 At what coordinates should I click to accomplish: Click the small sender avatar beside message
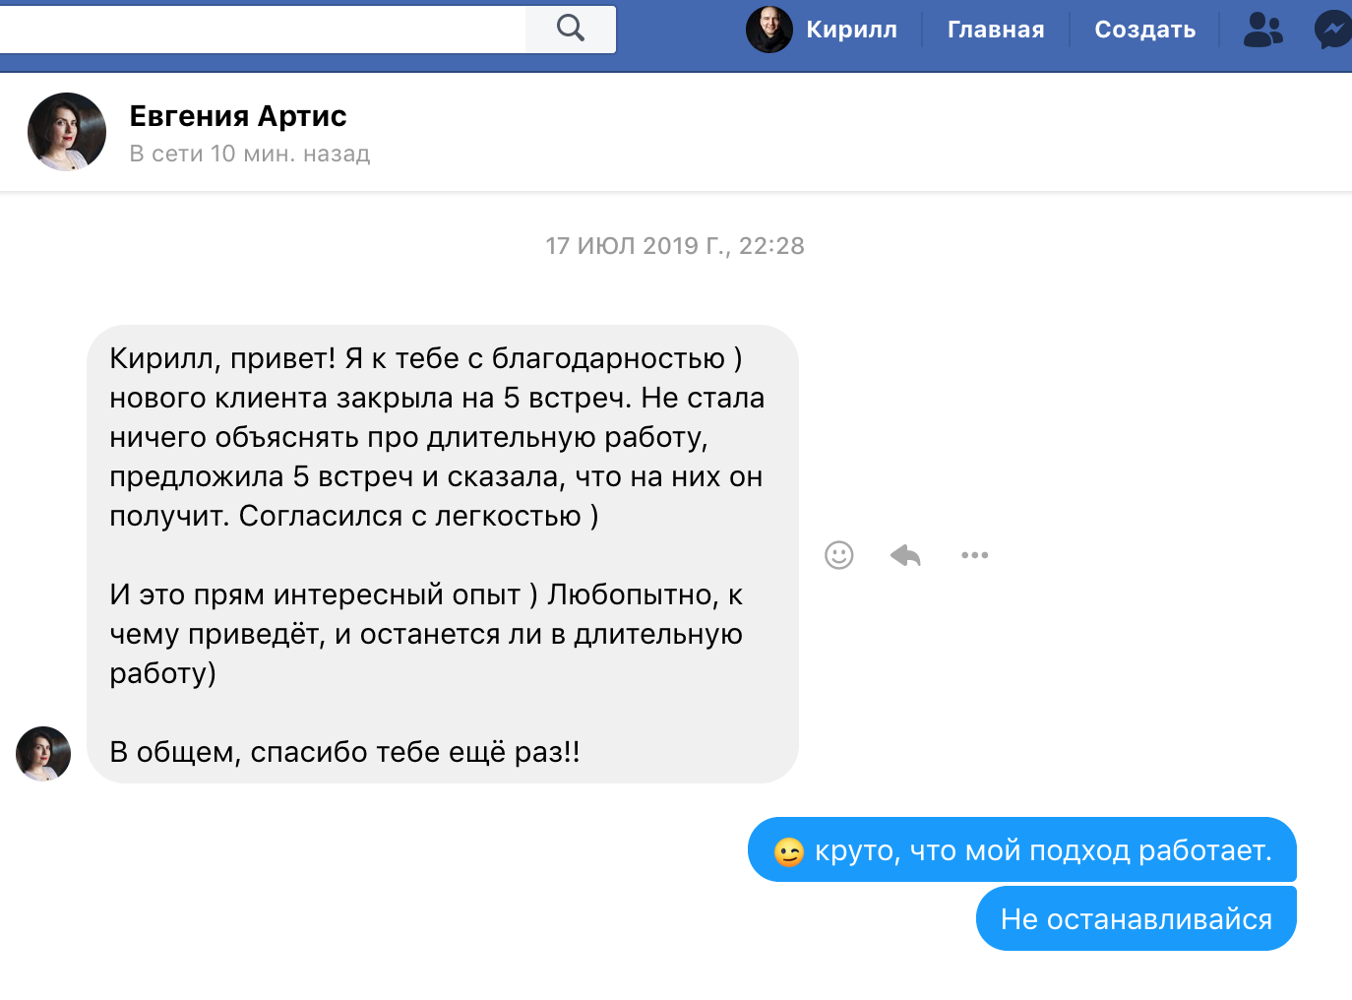click(43, 754)
